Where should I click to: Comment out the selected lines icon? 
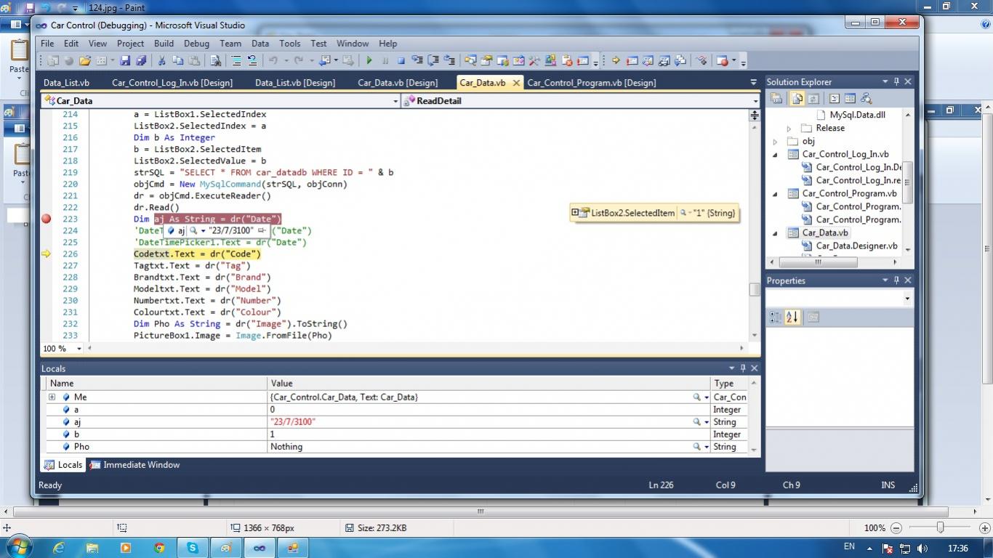pyautogui.click(x=236, y=61)
